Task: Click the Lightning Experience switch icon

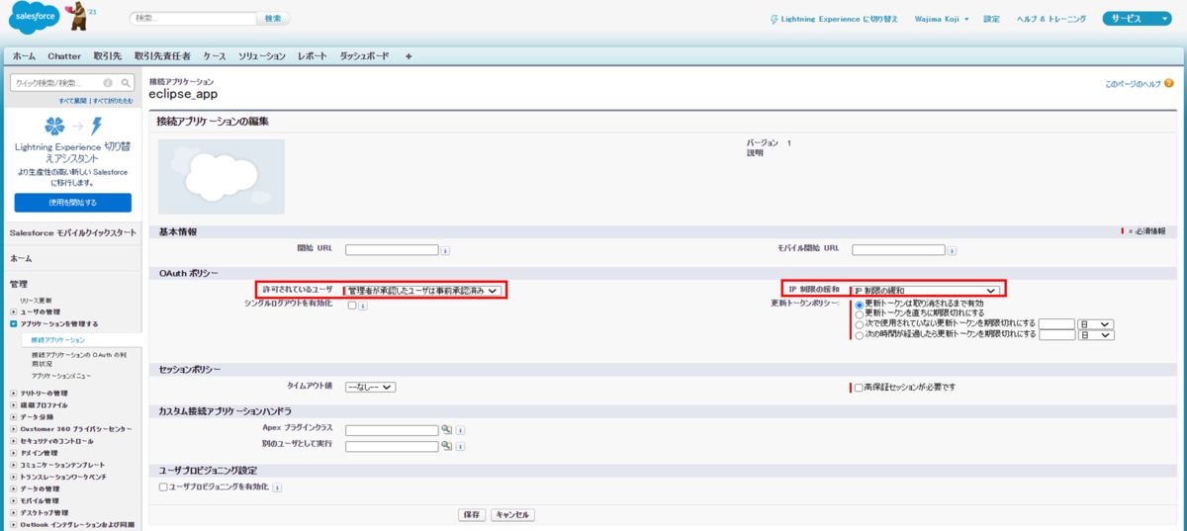Action: [x=775, y=19]
